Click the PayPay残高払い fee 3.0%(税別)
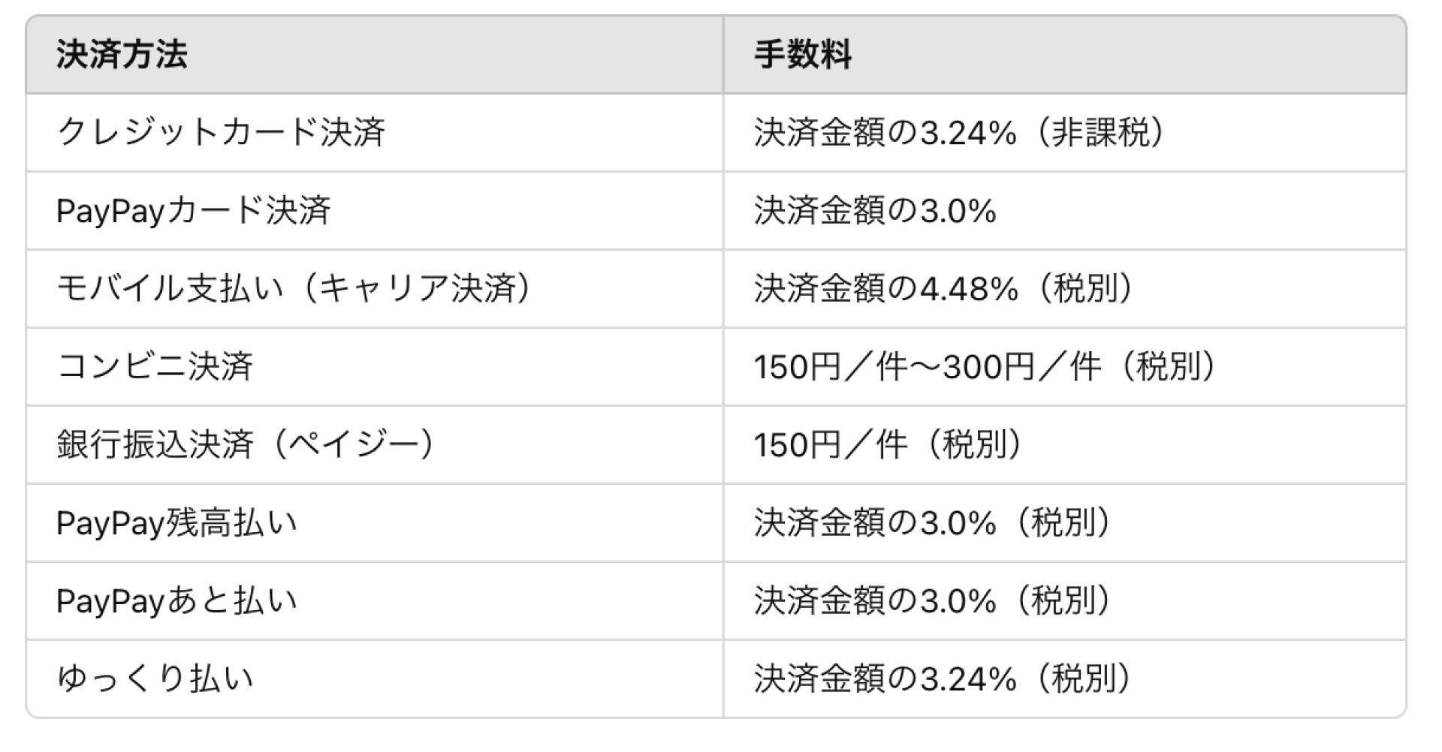 coord(1064,523)
